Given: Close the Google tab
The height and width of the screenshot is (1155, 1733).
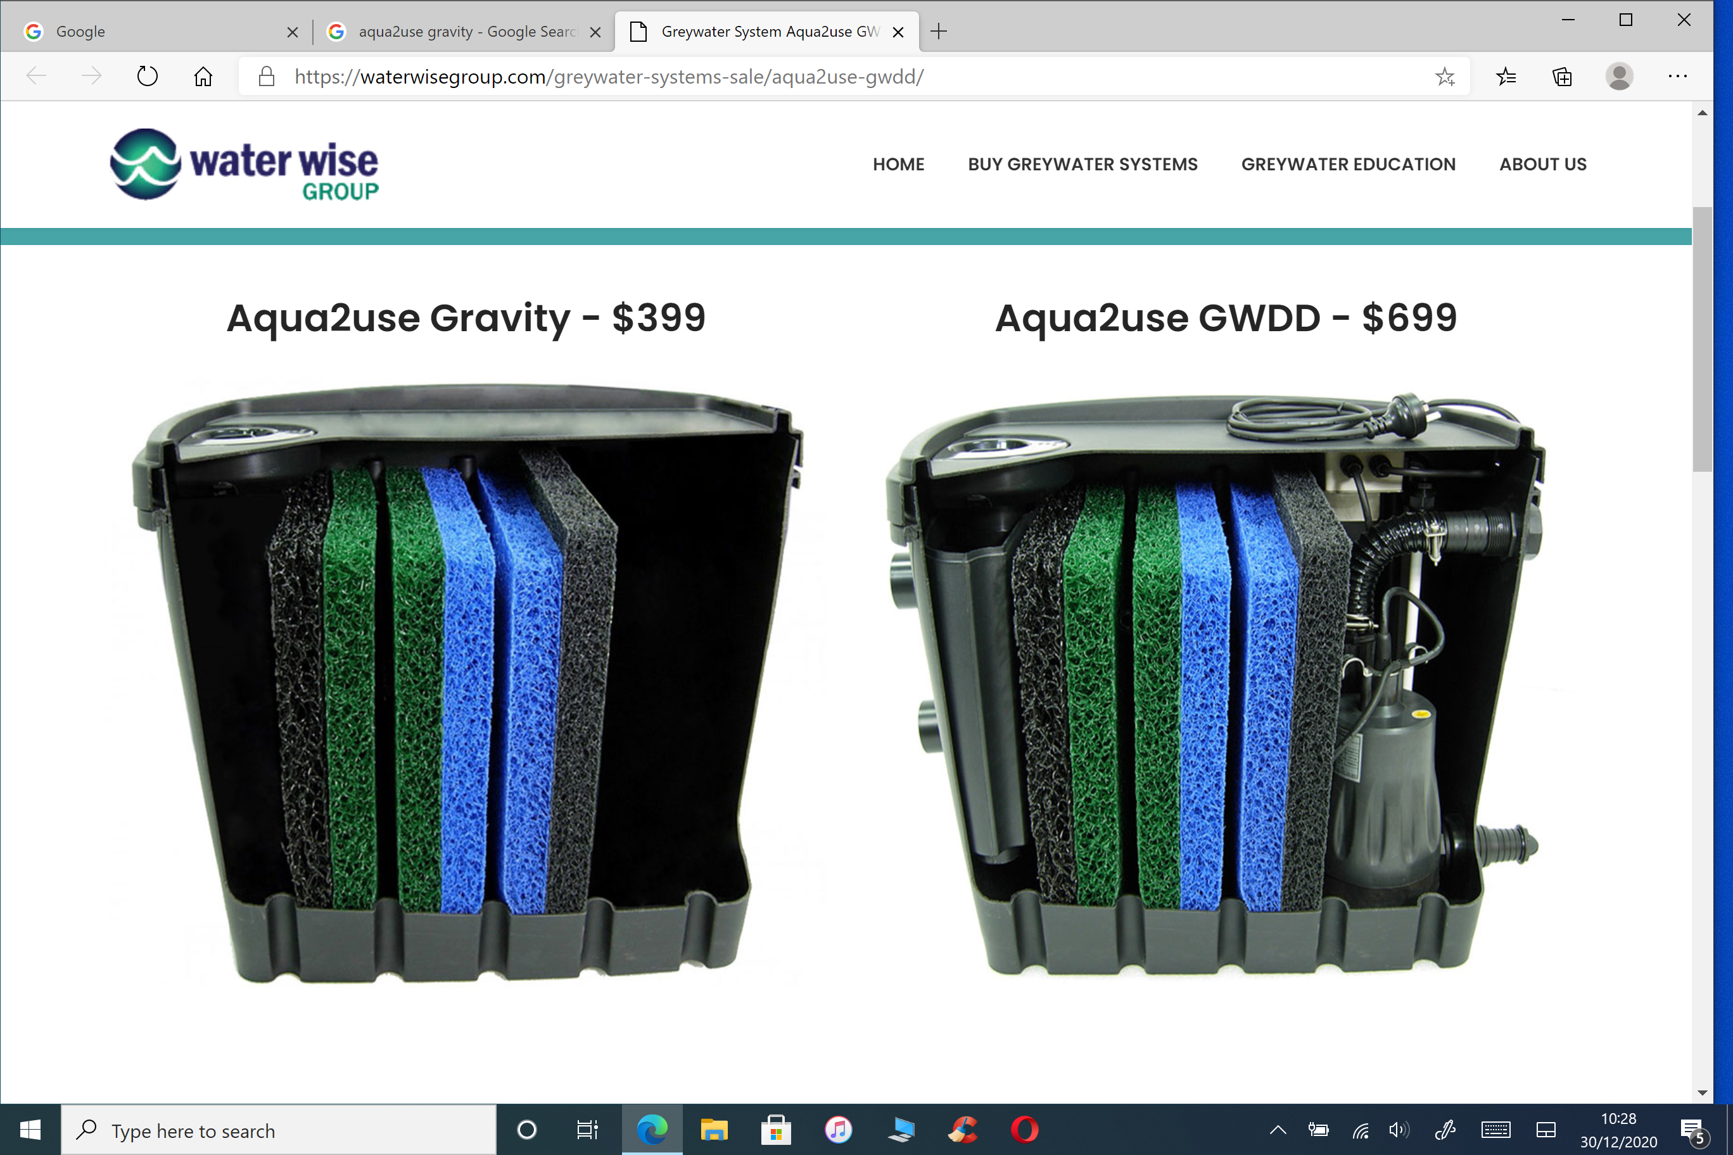Looking at the screenshot, I should pos(293,32).
